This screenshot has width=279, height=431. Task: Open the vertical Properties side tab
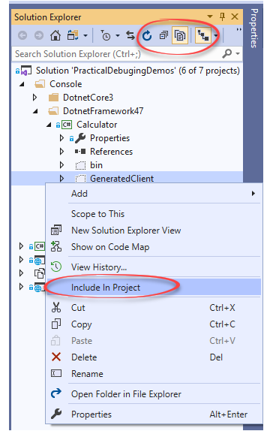click(x=253, y=28)
